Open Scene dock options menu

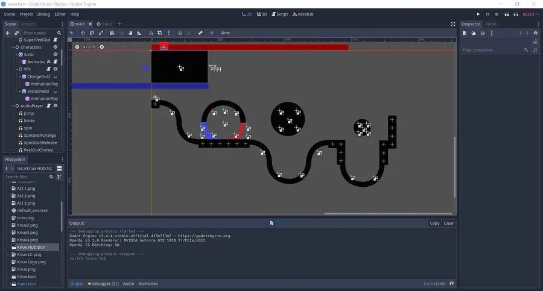pos(62,24)
